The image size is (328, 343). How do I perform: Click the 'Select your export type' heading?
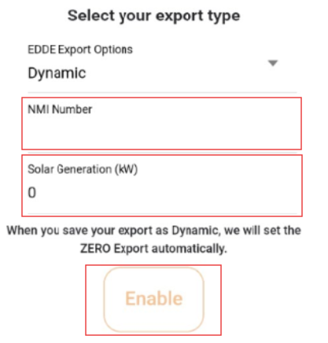pyautogui.click(x=154, y=17)
